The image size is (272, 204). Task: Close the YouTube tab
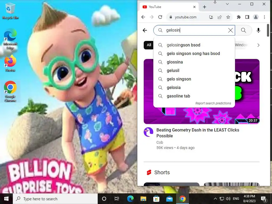(x=194, y=7)
